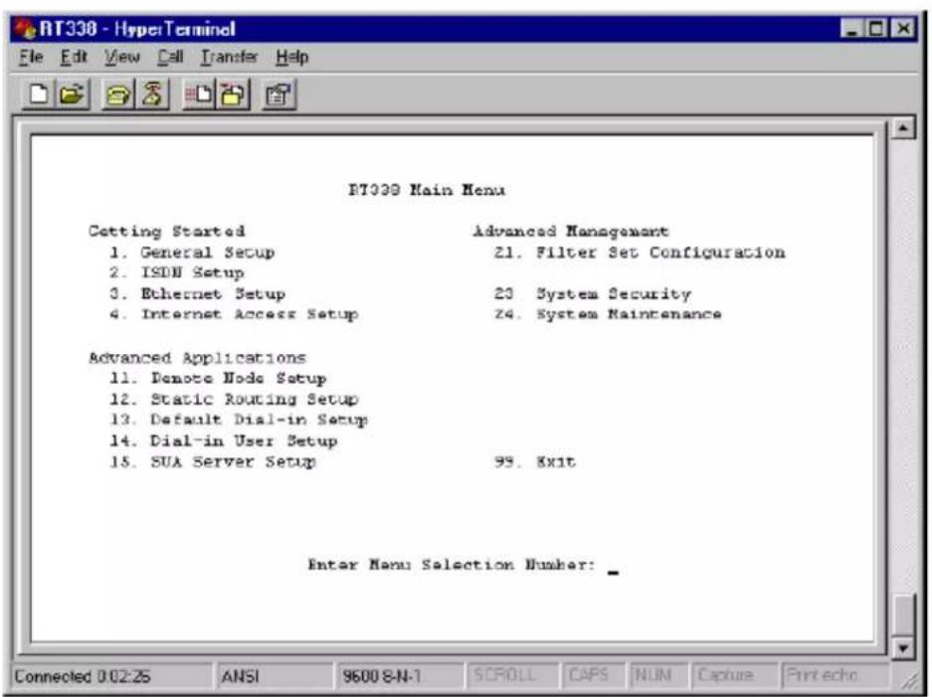Click the '3. Ethernet Setup' line
The width and height of the screenshot is (932, 697).
197,293
